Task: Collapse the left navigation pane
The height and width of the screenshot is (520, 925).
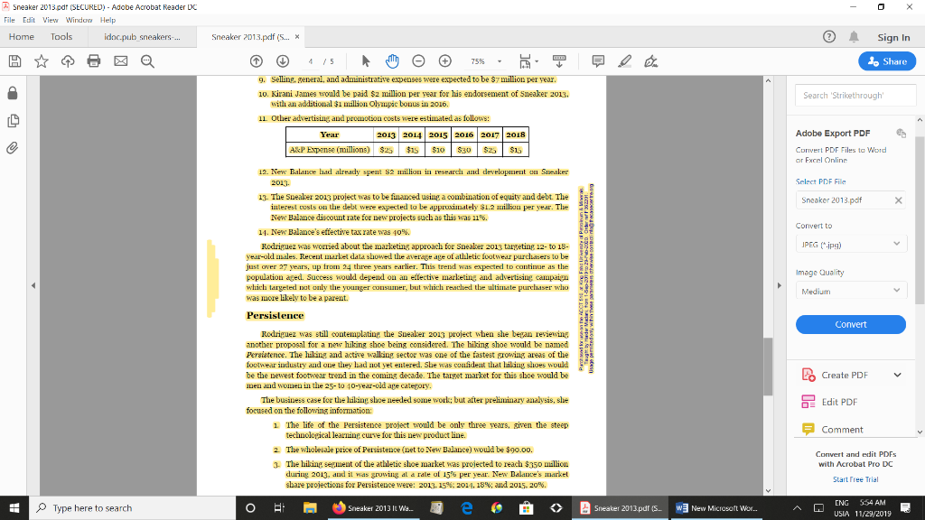Action: point(33,285)
